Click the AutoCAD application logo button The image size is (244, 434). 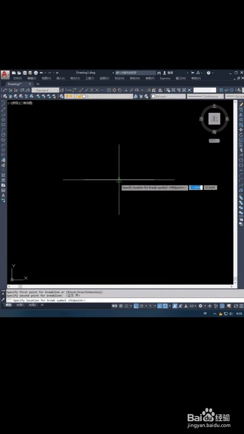coord(5,74)
